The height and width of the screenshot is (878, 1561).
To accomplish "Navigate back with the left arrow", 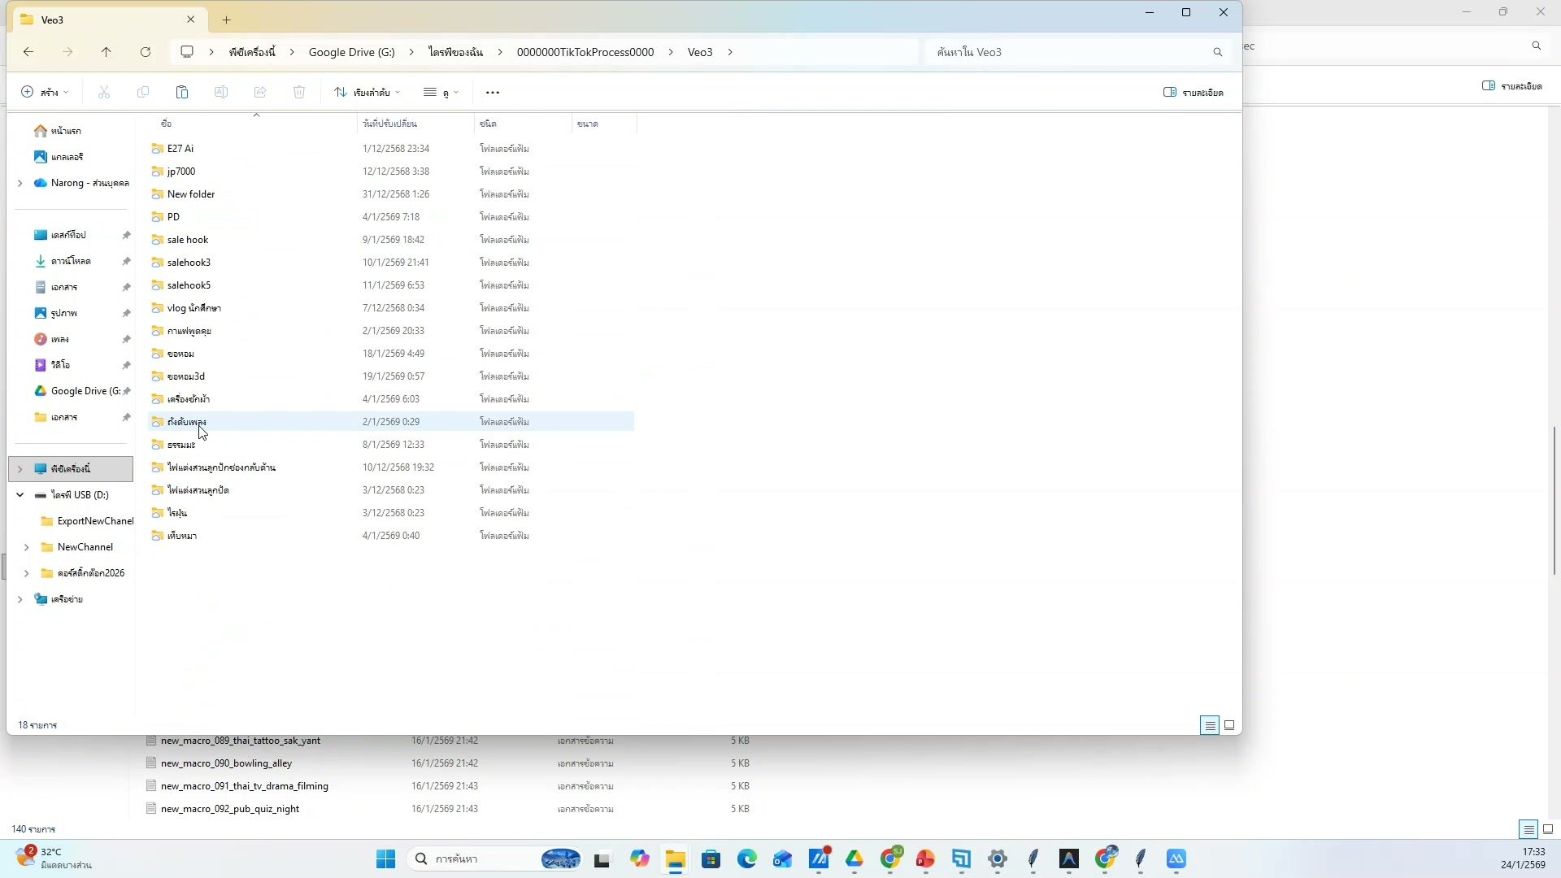I will coord(28,52).
